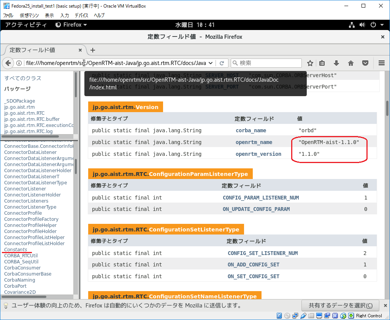Click the すべてのクラス link
This screenshot has height=320, width=390.
coord(23,78)
